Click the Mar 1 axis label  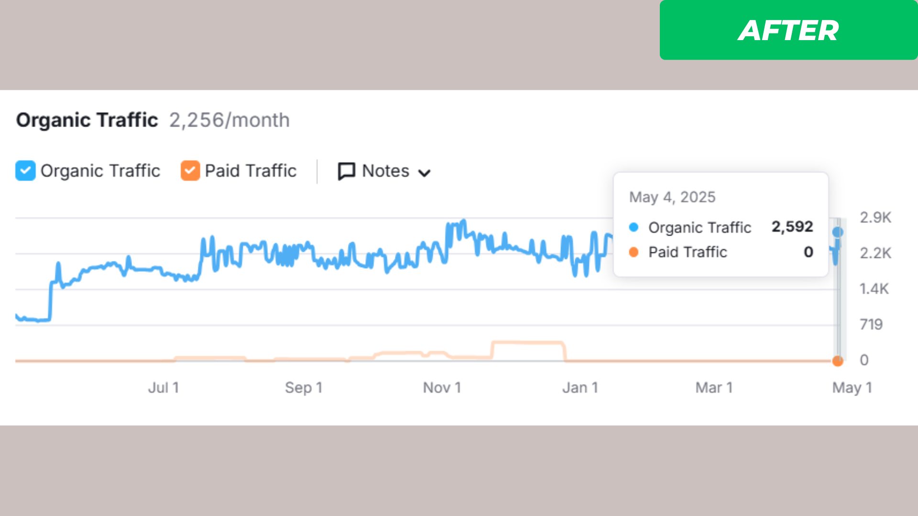click(x=714, y=387)
